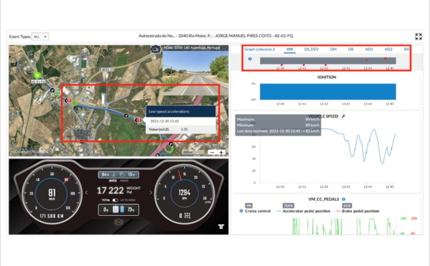Zoom out the map with minus button
This screenshot has width=430, height=266.
(x=212, y=152)
